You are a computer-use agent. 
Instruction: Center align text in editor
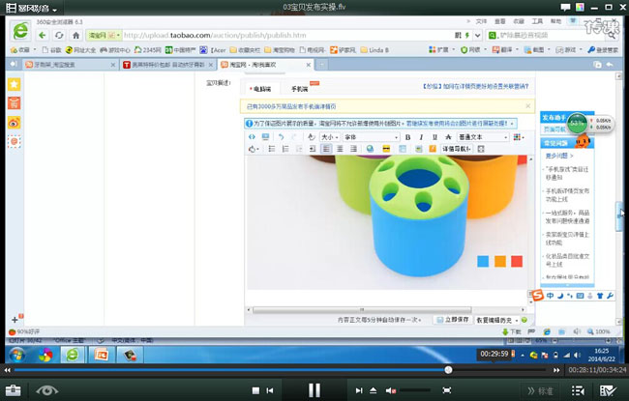point(340,149)
